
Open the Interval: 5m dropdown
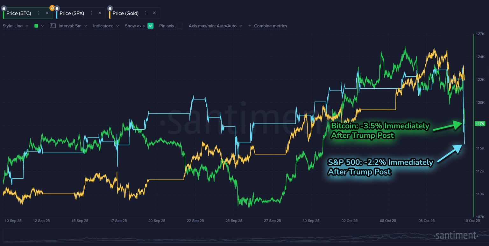click(x=73, y=26)
